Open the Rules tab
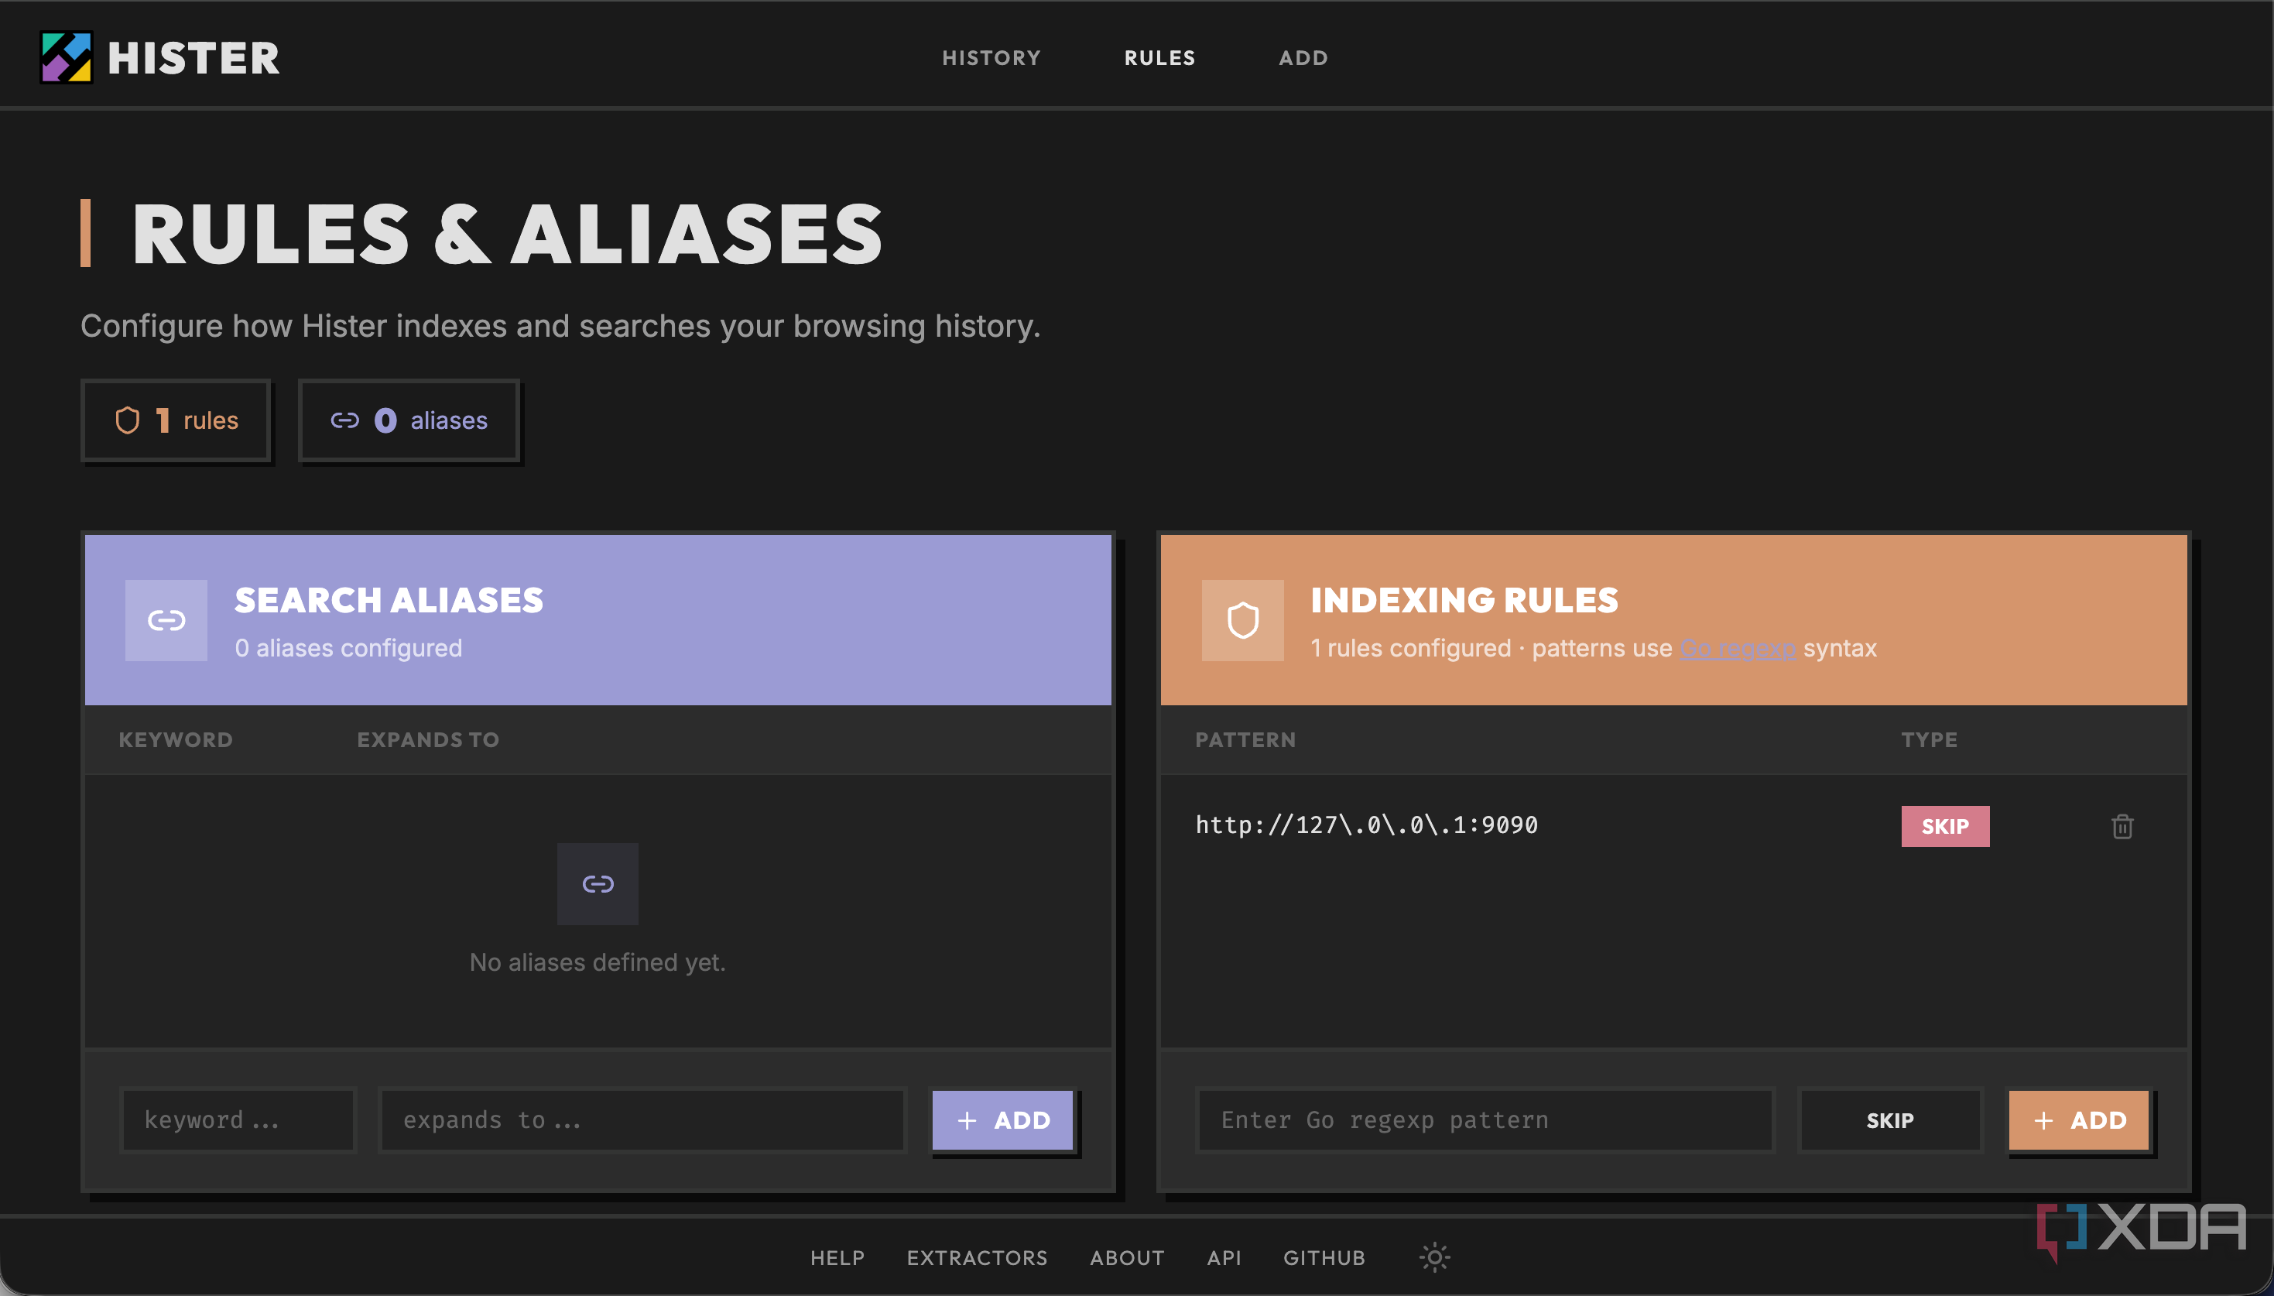The image size is (2274, 1296). coord(1160,58)
